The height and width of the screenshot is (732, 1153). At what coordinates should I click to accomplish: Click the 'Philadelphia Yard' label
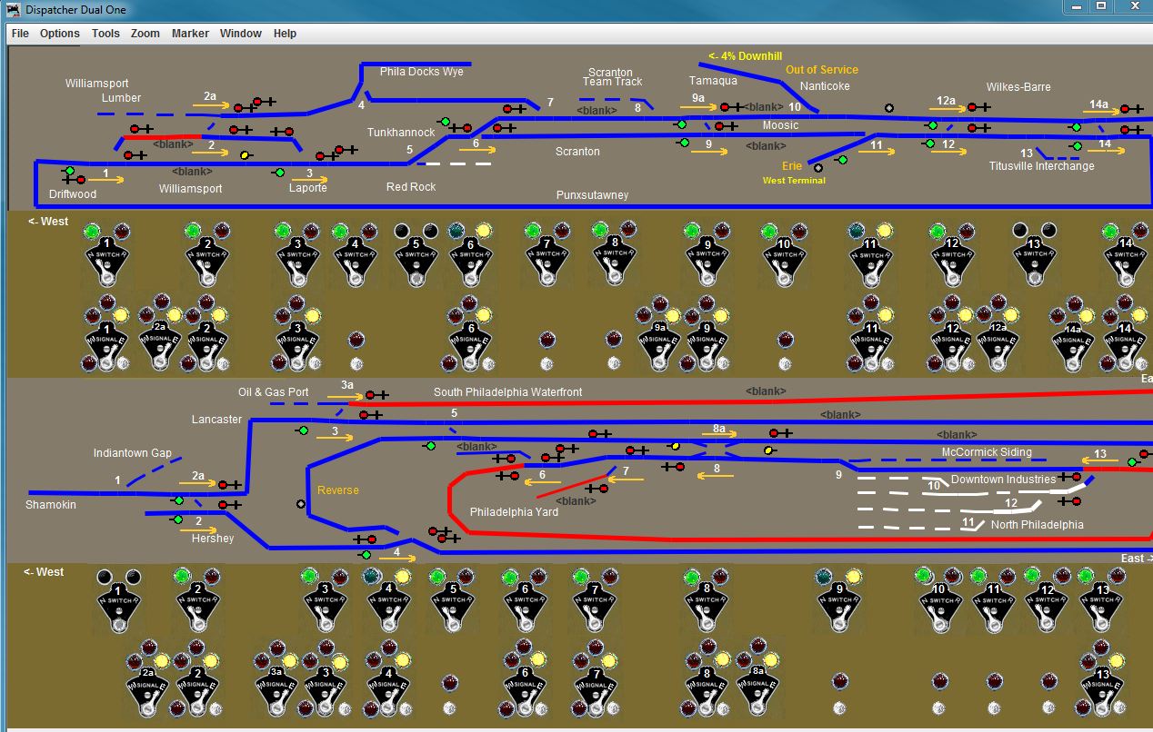(x=514, y=512)
